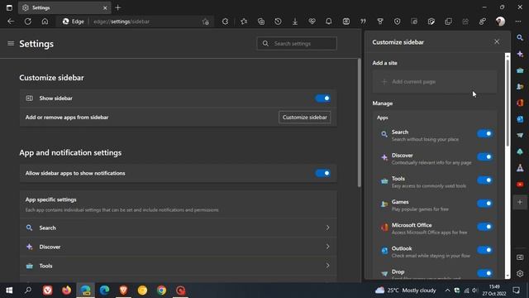Image resolution: width=529 pixels, height=298 pixels.
Task: Open Google Chrome from the taskbar
Action: coord(162,291)
